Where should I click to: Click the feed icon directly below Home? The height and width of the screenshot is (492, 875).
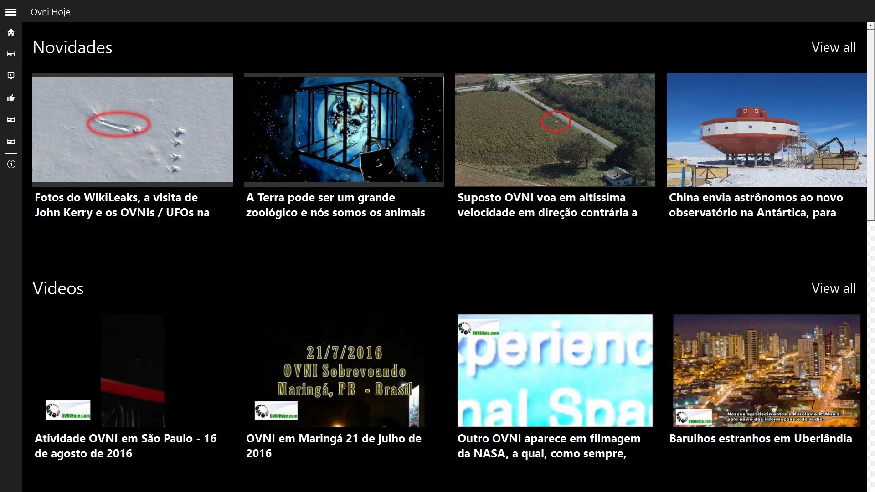tap(11, 54)
